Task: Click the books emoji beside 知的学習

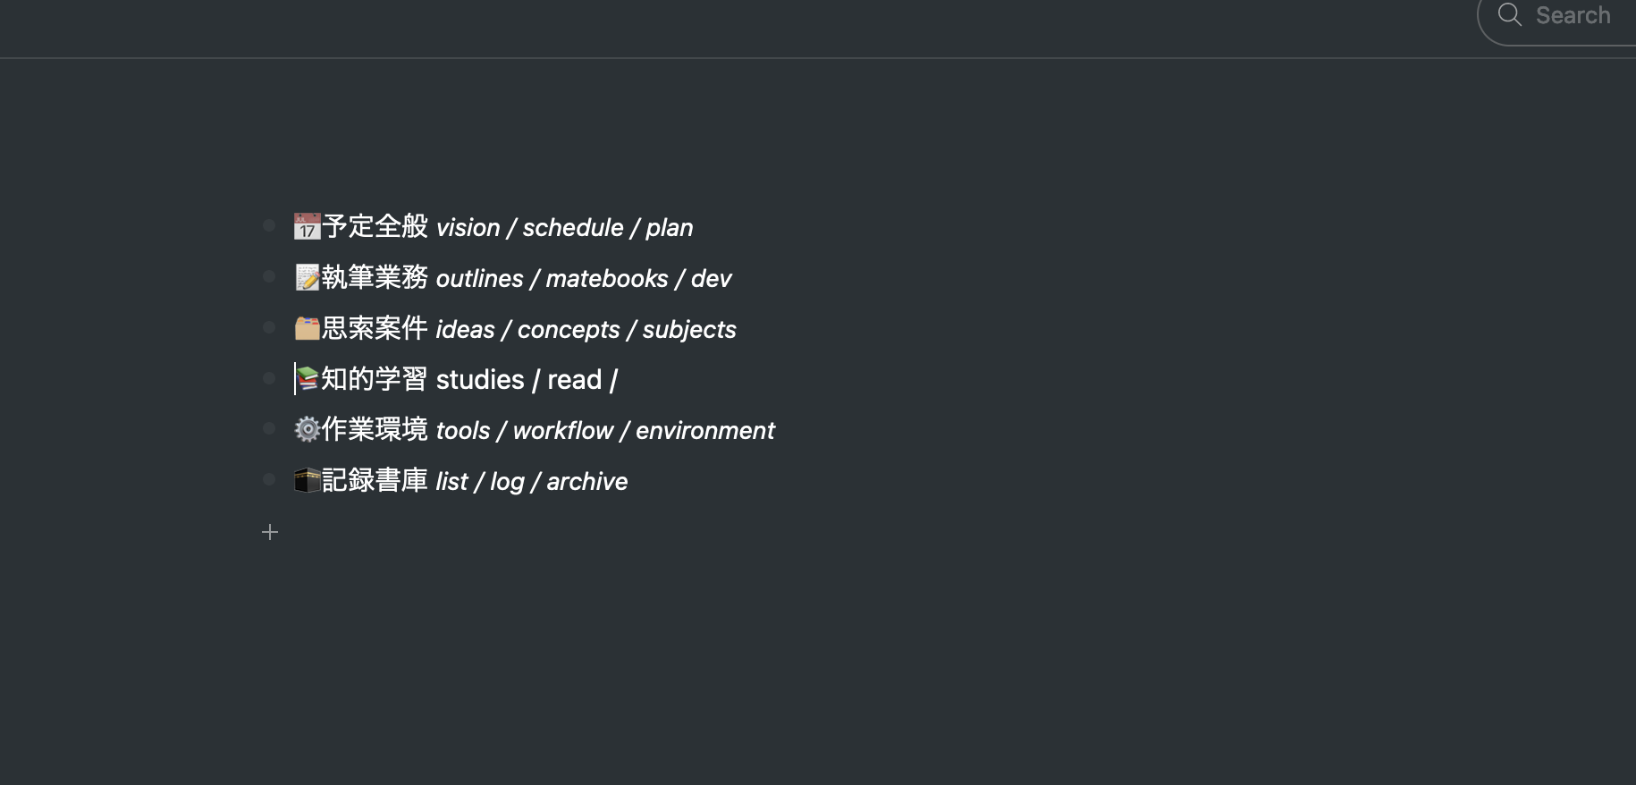Action: click(x=308, y=378)
